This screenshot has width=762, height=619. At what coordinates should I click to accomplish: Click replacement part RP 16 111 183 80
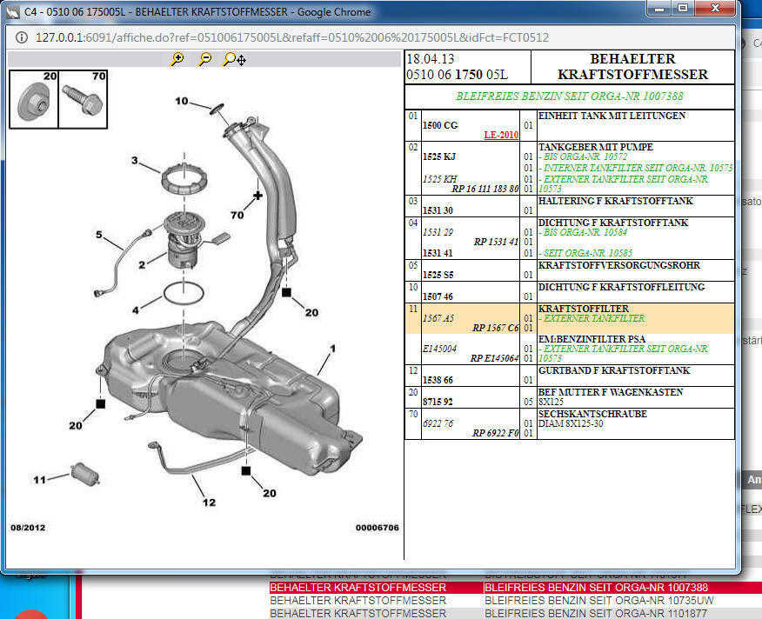point(485,189)
